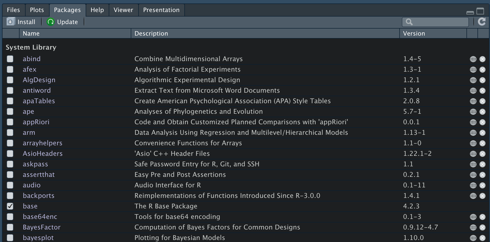Click the Install packages icon
Image resolution: width=490 pixels, height=242 pixels.
(11, 22)
